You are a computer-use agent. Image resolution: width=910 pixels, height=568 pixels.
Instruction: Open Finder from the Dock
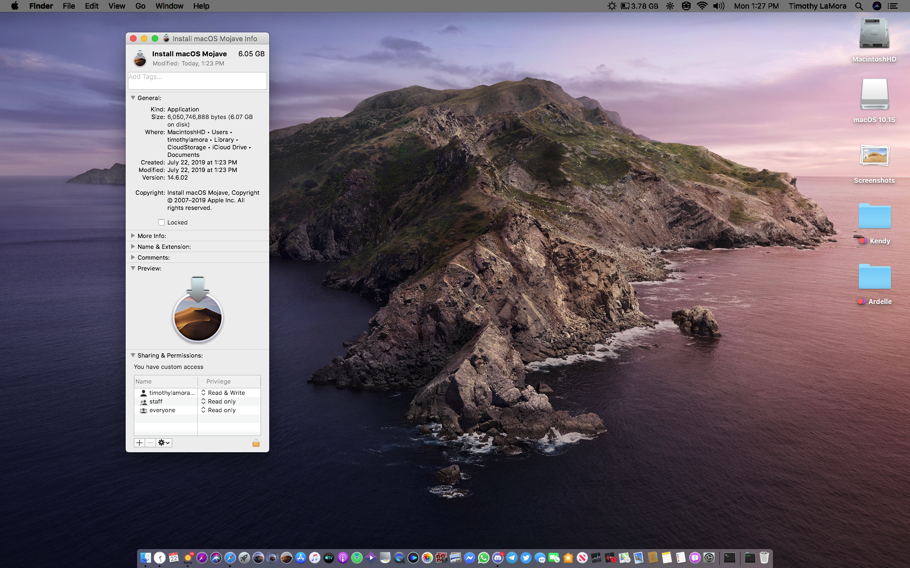[x=146, y=558]
